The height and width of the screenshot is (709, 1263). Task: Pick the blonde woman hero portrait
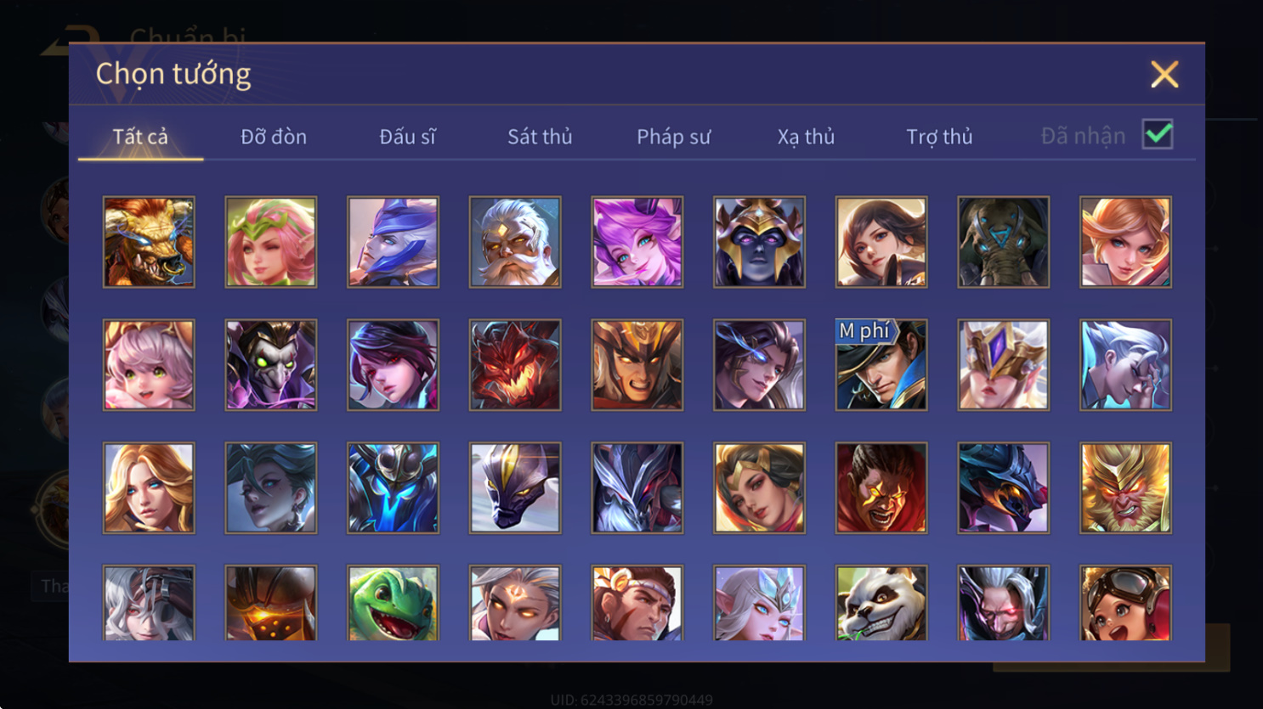pyautogui.click(x=149, y=488)
